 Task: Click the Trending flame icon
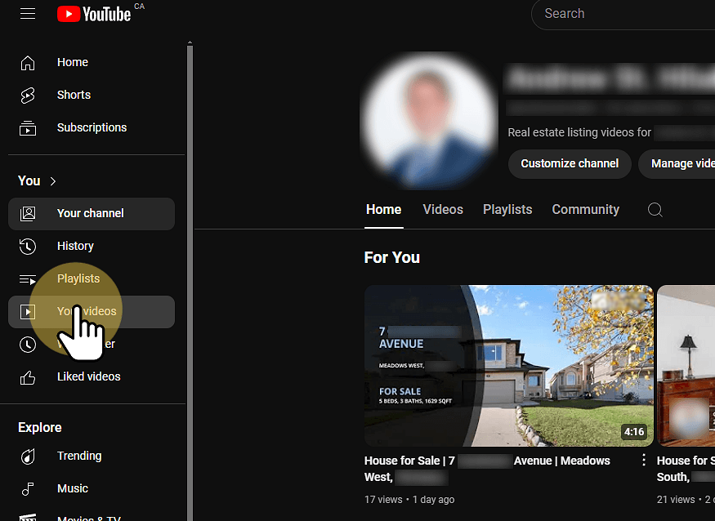coord(28,456)
